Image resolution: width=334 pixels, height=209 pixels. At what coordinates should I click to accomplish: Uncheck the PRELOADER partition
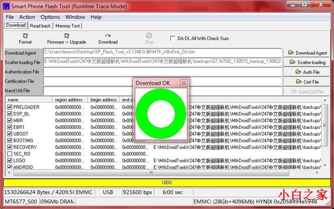(x=9, y=107)
